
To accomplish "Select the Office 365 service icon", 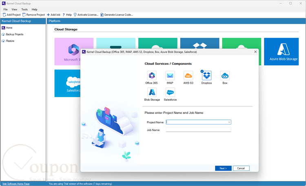I will (152, 75).
